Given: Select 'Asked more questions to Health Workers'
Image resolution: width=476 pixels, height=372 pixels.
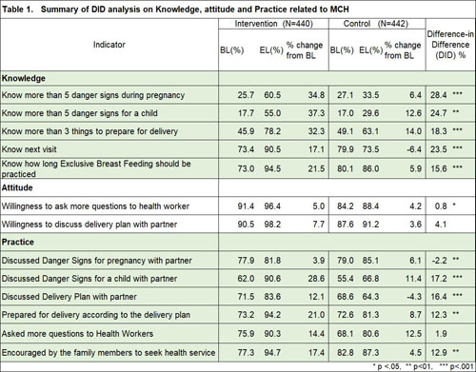Looking at the screenshot, I should tap(77, 334).
